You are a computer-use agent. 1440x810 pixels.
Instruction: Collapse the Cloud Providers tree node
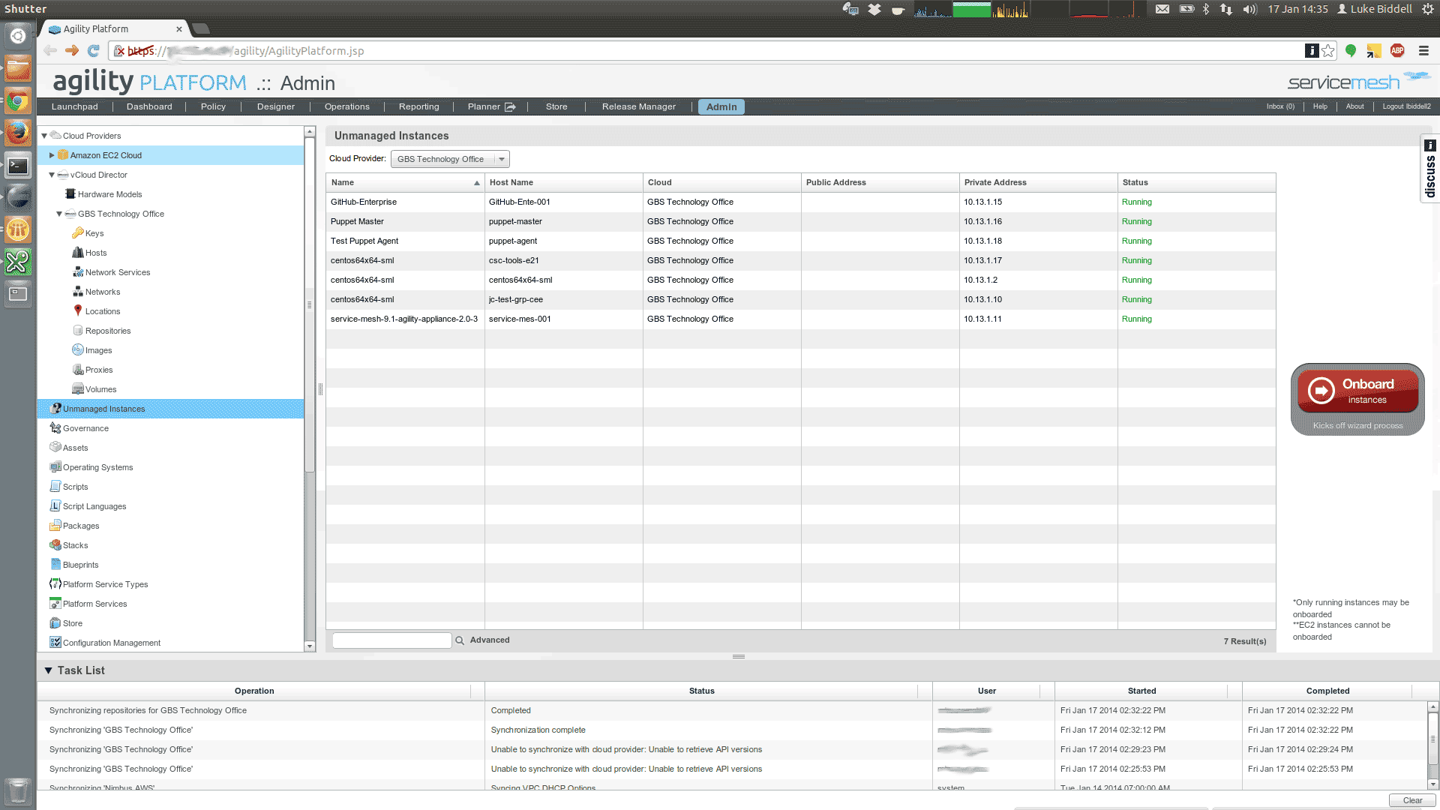point(44,136)
